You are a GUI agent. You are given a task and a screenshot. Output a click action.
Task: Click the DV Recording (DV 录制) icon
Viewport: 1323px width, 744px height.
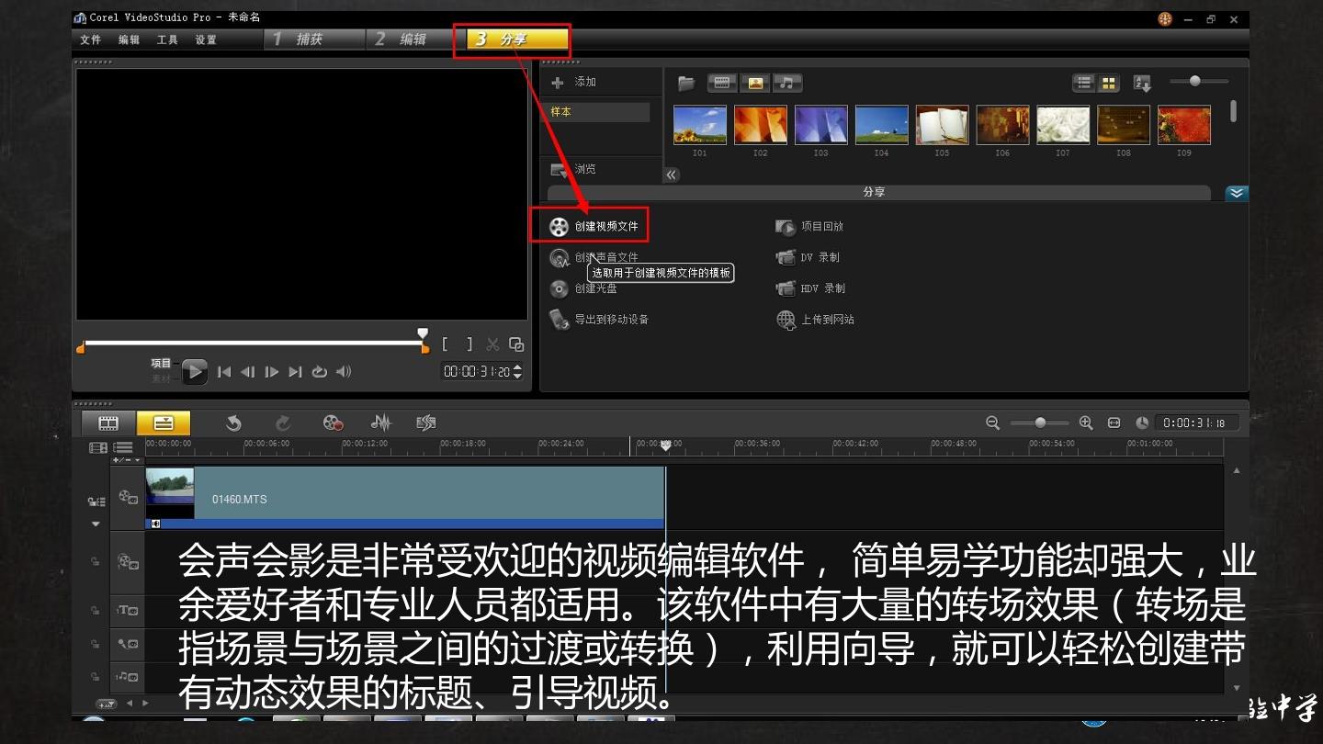[x=786, y=258]
